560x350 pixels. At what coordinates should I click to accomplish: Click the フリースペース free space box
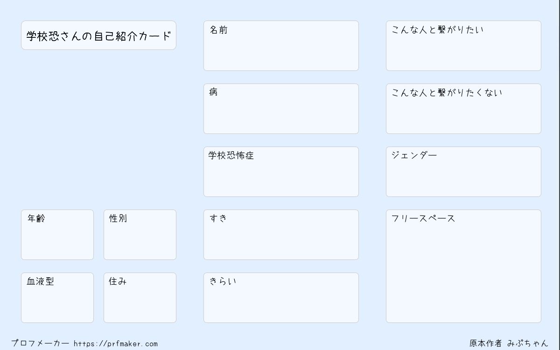tap(463, 266)
